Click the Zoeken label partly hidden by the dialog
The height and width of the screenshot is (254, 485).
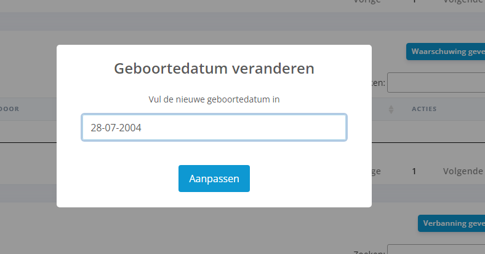[x=379, y=82]
